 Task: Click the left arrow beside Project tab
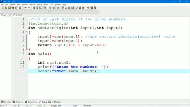8,15
